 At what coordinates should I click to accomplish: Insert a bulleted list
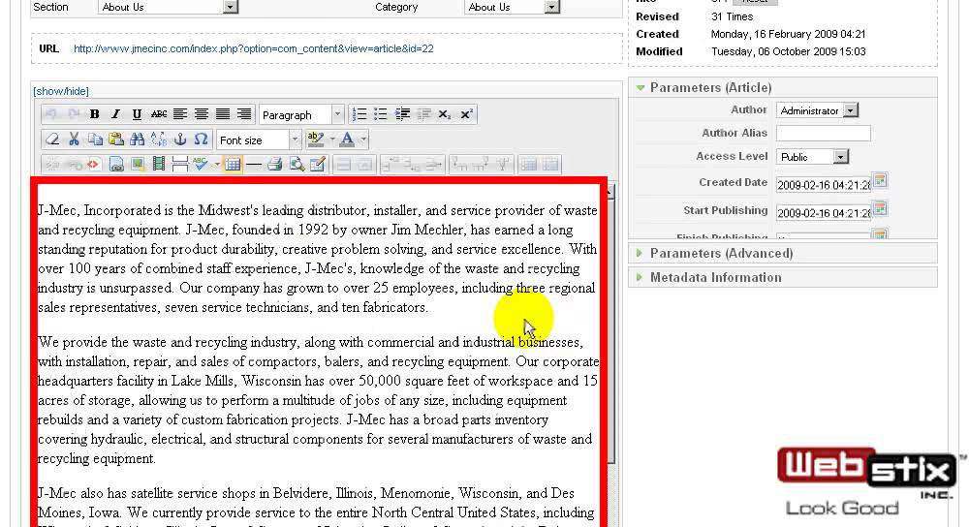tap(381, 114)
